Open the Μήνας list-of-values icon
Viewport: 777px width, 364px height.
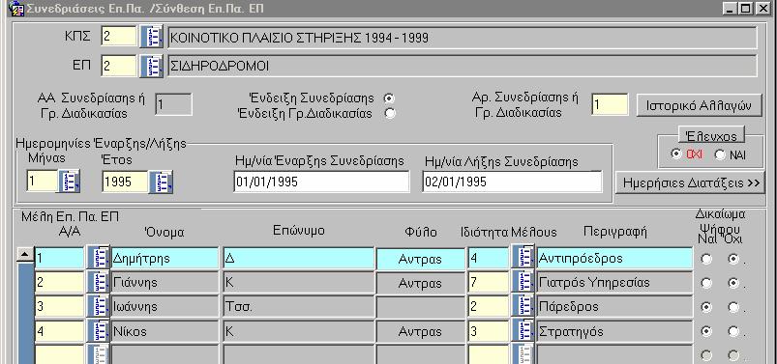(70, 181)
